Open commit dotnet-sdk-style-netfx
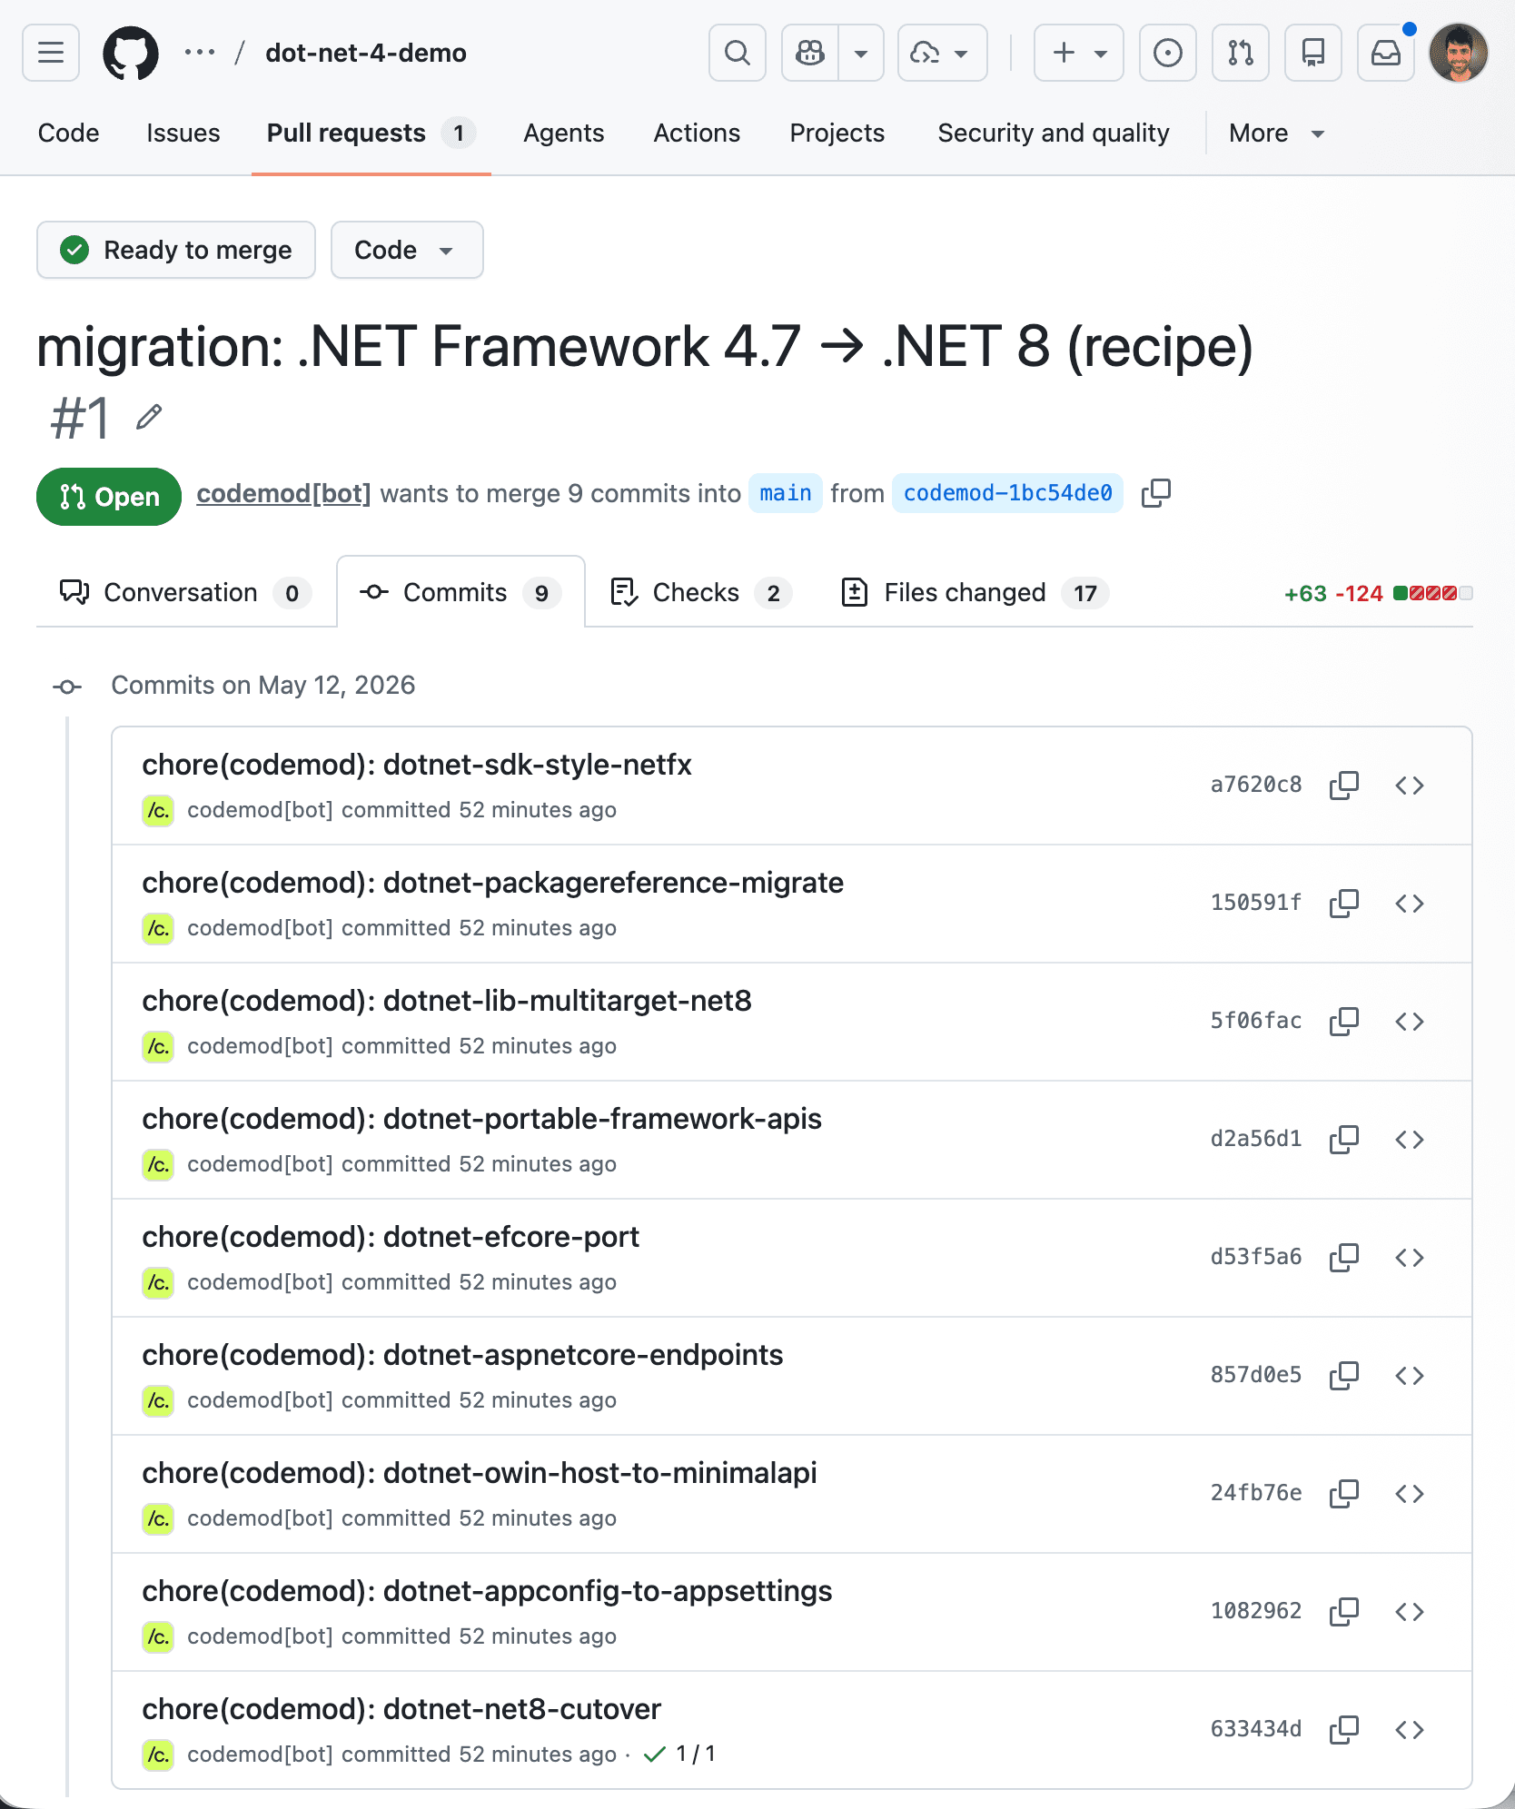 click(x=417, y=765)
